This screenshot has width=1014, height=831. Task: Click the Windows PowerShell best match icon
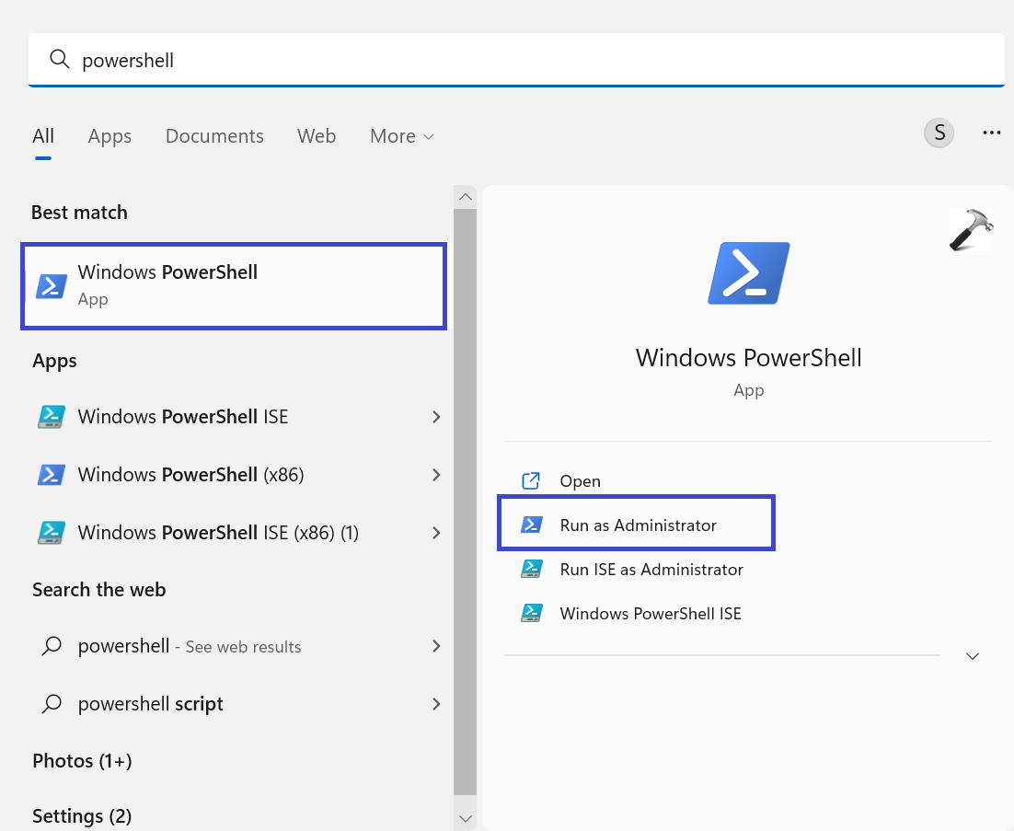52,286
